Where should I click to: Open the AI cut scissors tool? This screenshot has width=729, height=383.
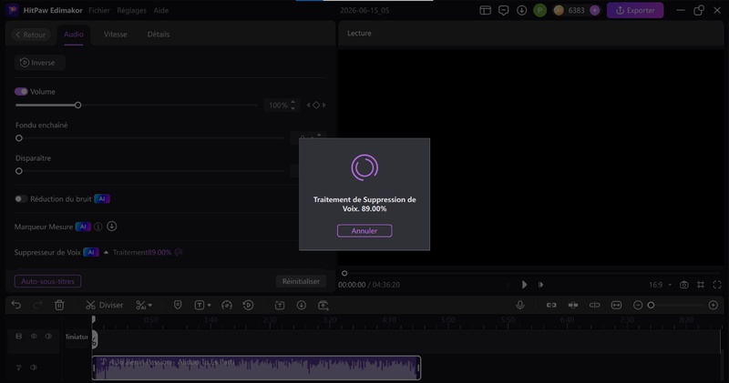click(x=140, y=305)
